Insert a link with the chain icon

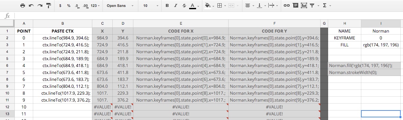287,6
